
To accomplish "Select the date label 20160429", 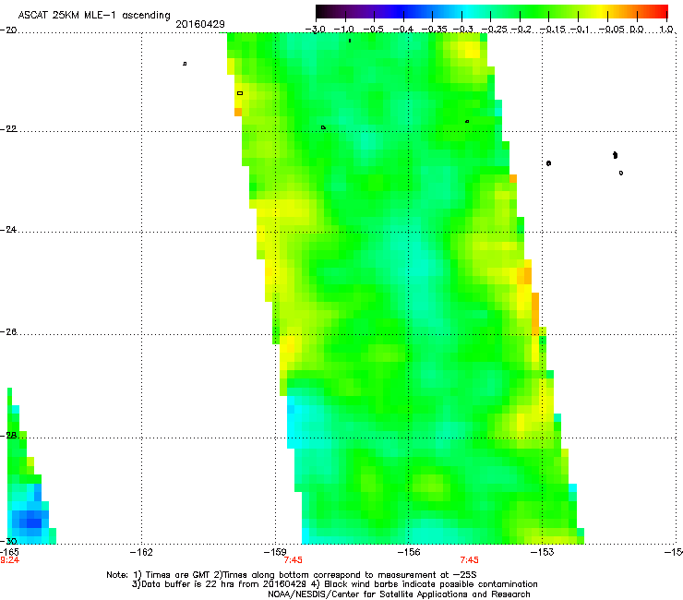I will pos(200,24).
